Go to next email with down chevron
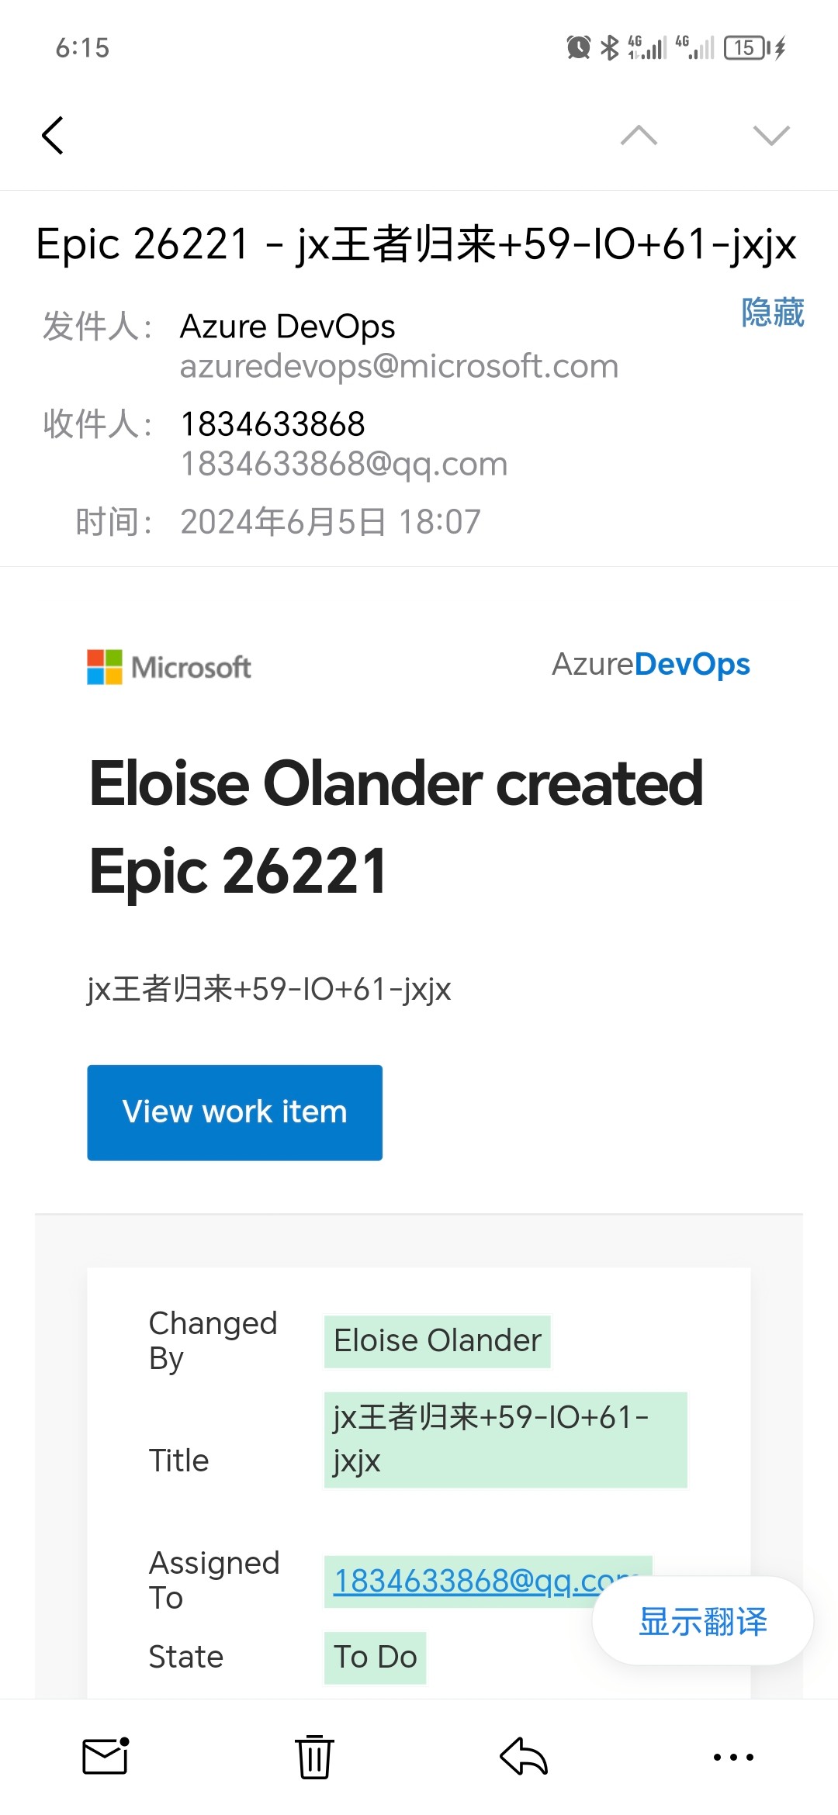This screenshot has height=1815, width=838. point(771,136)
